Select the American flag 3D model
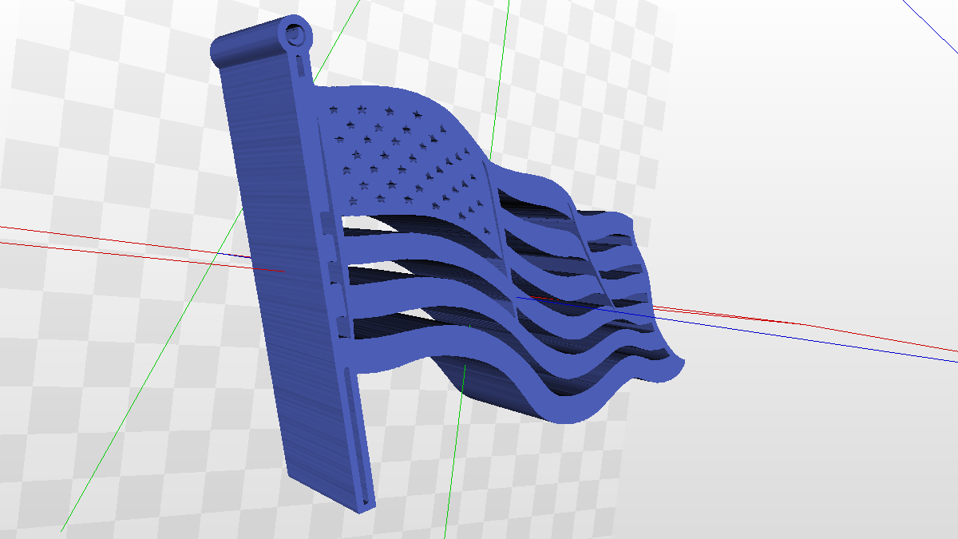 pyautogui.click(x=479, y=240)
